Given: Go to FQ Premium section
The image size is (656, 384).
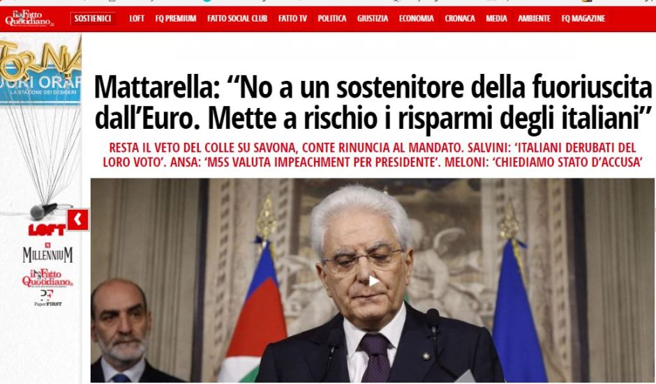Looking at the screenshot, I should coord(176,18).
